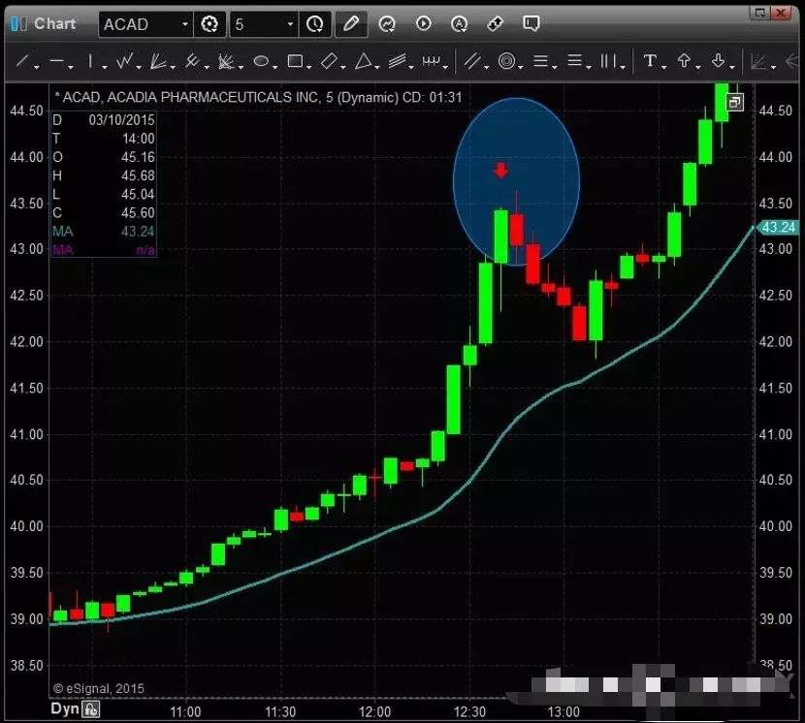Image resolution: width=805 pixels, height=723 pixels.
Task: Open the text T tool dropdown arrow
Action: pyautogui.click(x=664, y=67)
